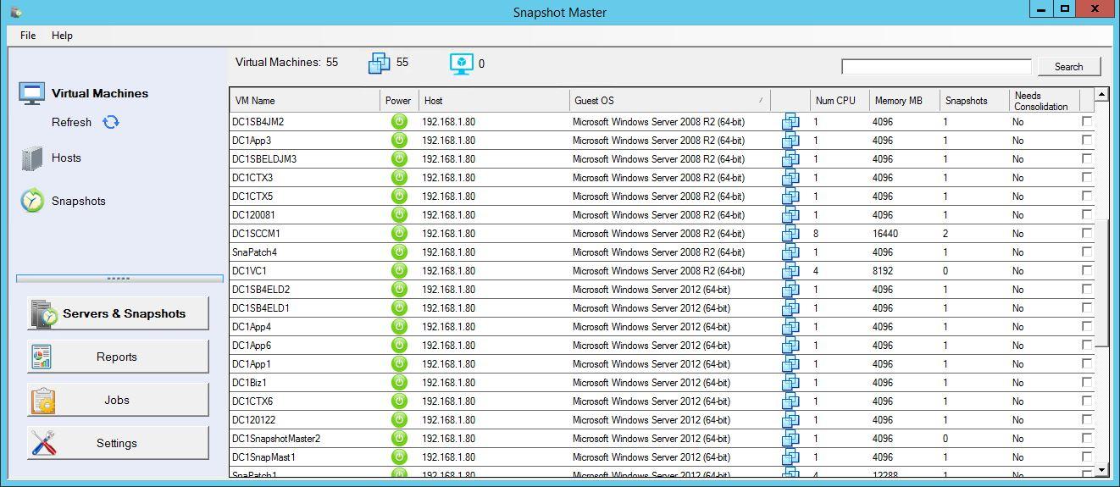This screenshot has height=487, width=1120.
Task: Click VM icon in DC1SB4ELD2 row
Action: point(790,290)
